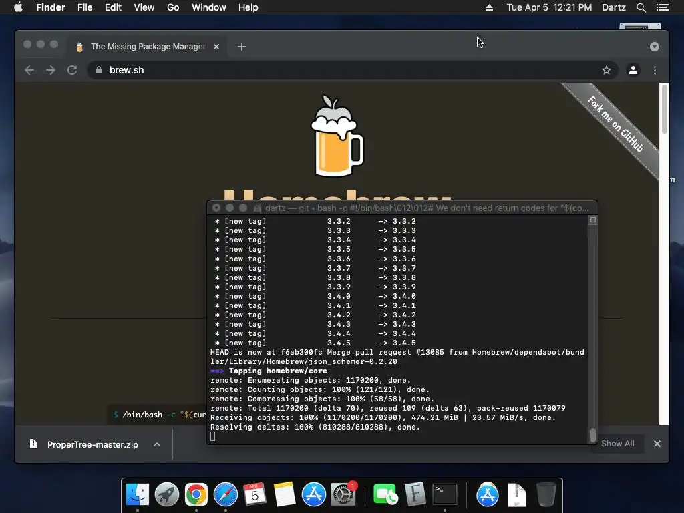This screenshot has height=513, width=684.
Task: Open the Go menu
Action: pos(173,7)
